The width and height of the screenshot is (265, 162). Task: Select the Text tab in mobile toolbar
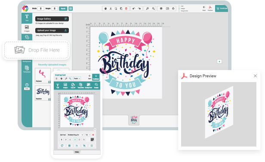pos(58,86)
